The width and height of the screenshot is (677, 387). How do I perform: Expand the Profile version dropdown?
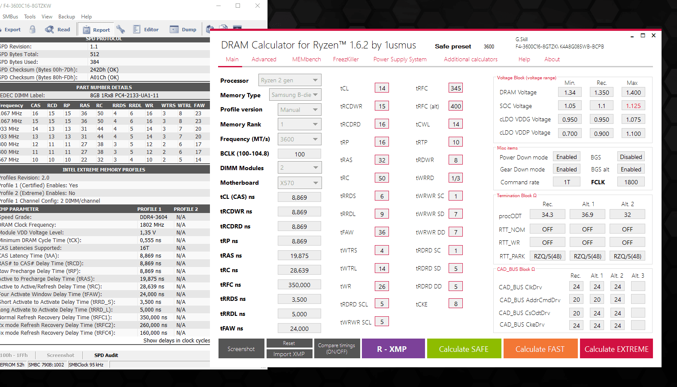point(299,110)
